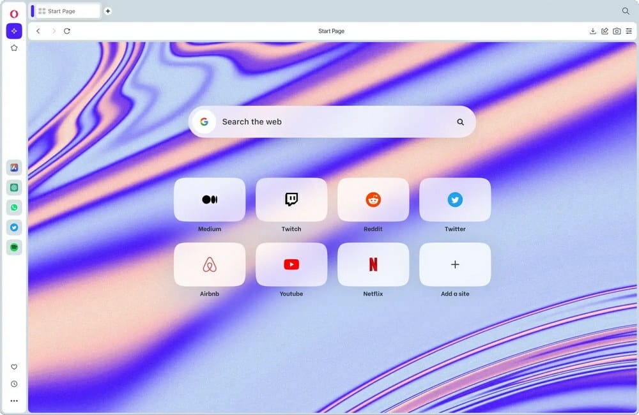
Task: Open Twitter from the sidebar messengers
Action: [14, 227]
